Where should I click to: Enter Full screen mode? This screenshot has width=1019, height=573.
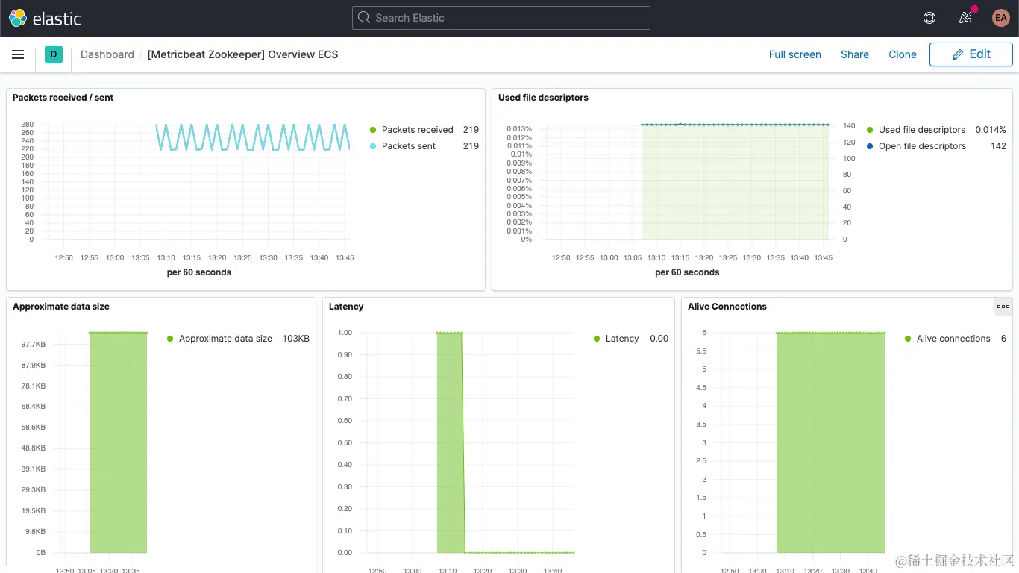coord(795,54)
